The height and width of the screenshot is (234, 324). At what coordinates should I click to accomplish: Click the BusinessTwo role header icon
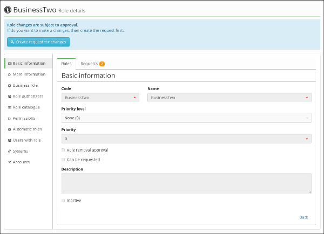coord(8,10)
